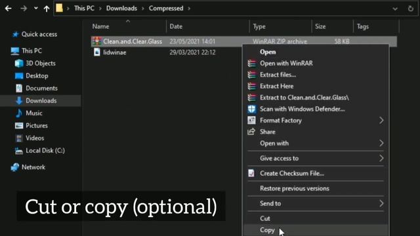Click the Network globe icon
Viewport: 420px width, 236px height.
tap(15, 167)
